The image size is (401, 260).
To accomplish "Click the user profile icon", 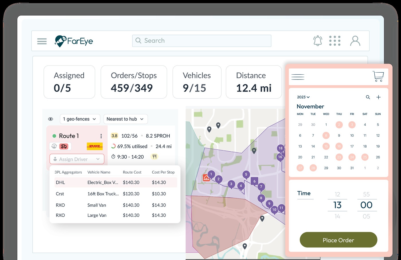I will coord(355,41).
